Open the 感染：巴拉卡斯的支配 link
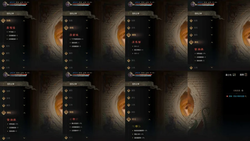250x141 pixels. coord(237,96)
